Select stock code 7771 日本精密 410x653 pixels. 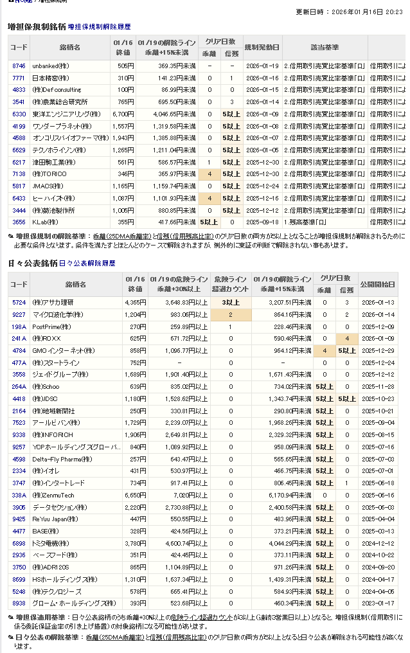point(19,78)
